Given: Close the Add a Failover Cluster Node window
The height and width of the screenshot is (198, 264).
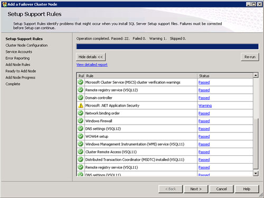Looking at the screenshot, I should point(260,4).
